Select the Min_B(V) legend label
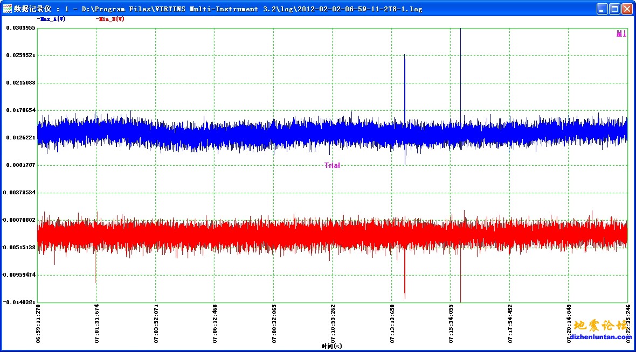Image resolution: width=636 pixels, height=352 pixels. 110,19
